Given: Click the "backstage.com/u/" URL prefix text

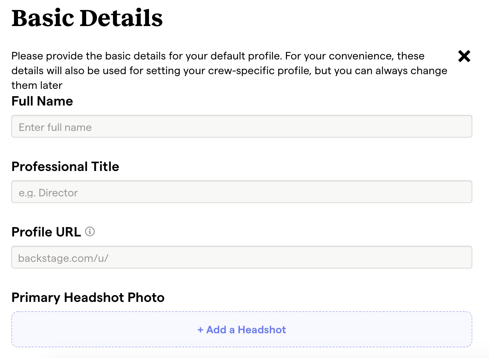Looking at the screenshot, I should (x=63, y=258).
